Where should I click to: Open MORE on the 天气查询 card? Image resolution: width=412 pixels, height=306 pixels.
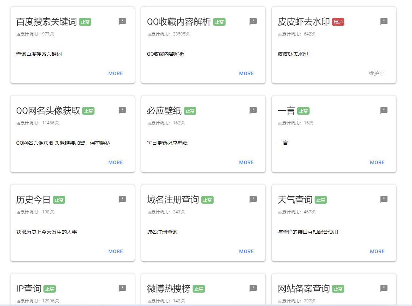377,251
